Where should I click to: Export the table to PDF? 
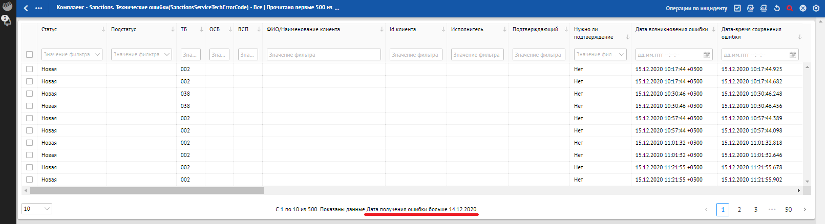tap(750, 8)
